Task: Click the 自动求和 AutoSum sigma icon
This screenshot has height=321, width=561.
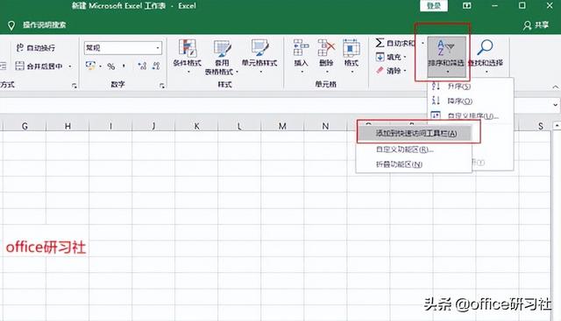Action: point(380,43)
